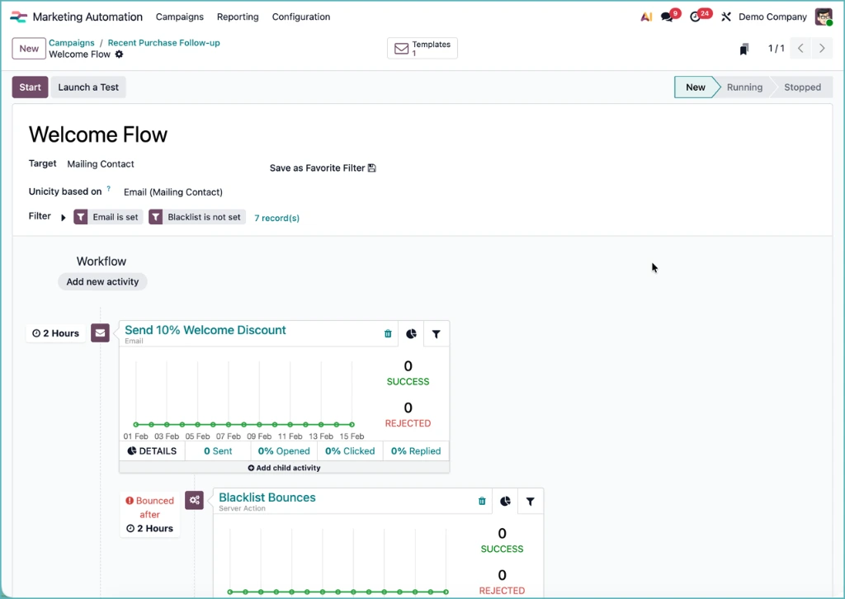
Task: Click the 2 Hours trigger delay label
Action: [x=55, y=333]
